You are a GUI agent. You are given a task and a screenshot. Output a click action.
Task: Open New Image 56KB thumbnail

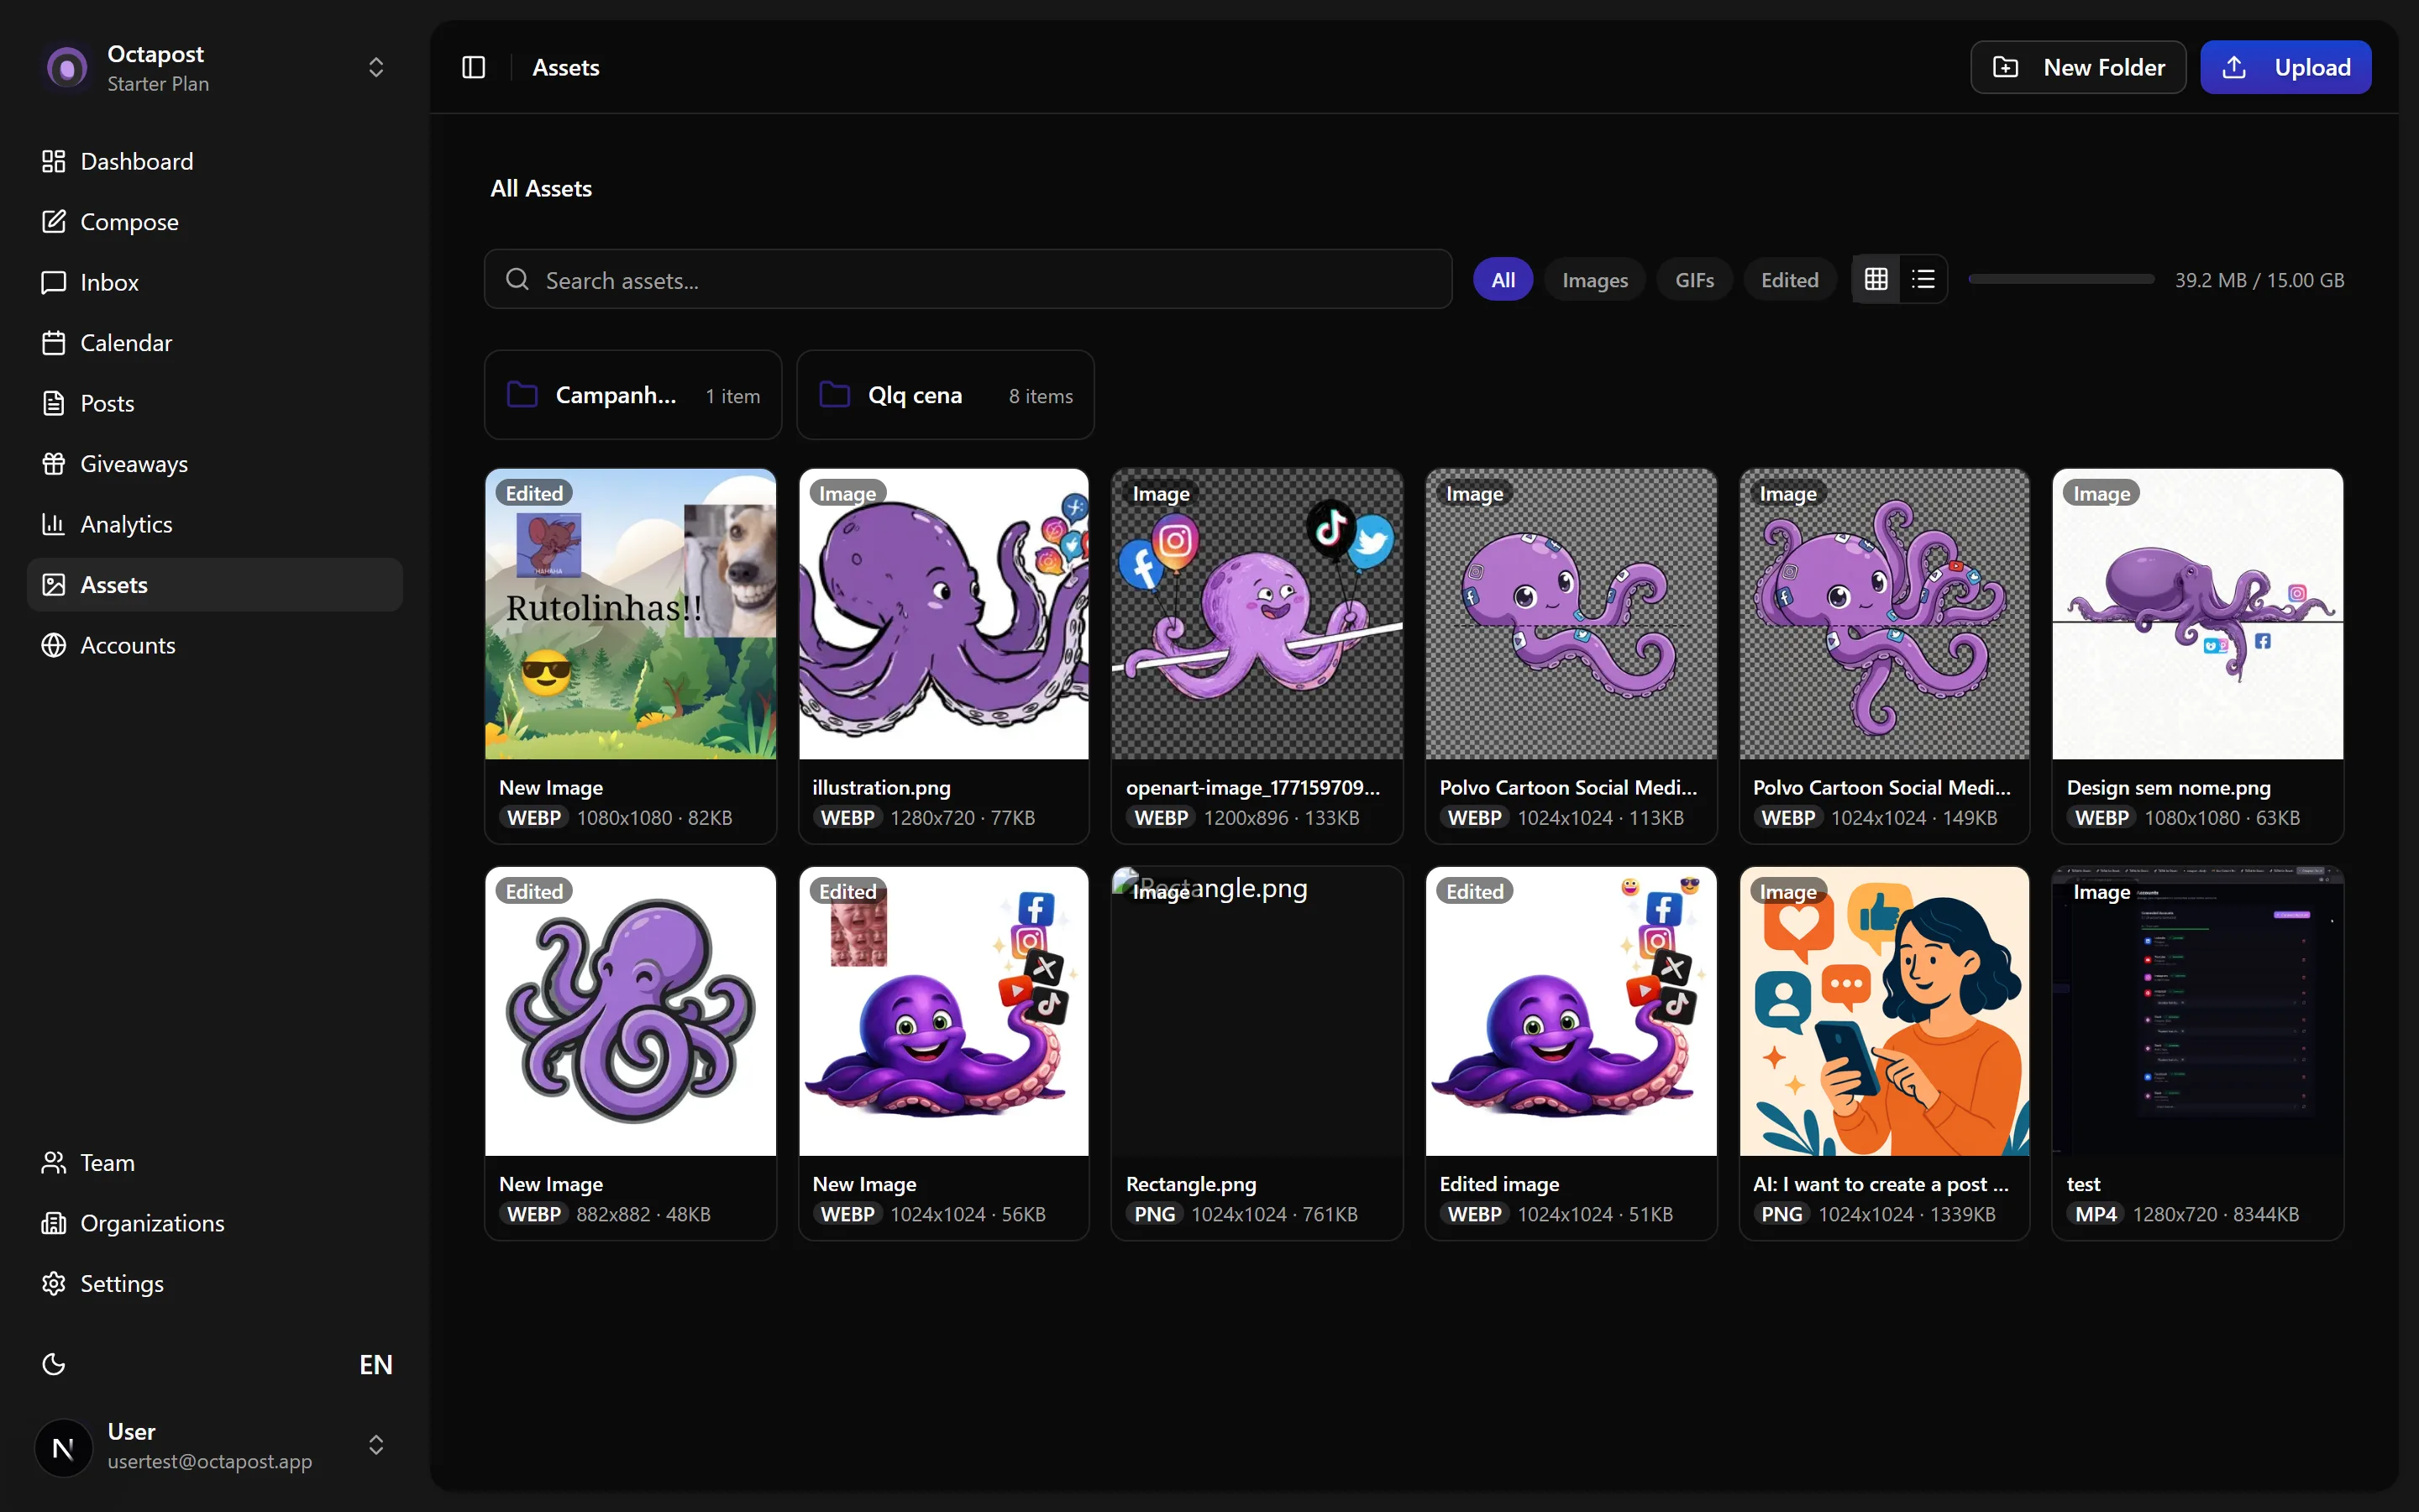click(x=943, y=1011)
